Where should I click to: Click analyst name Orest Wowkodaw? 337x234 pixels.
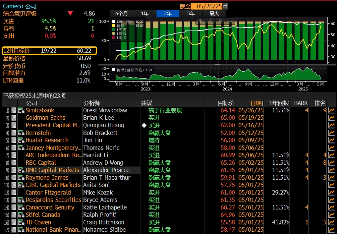tap(105, 110)
